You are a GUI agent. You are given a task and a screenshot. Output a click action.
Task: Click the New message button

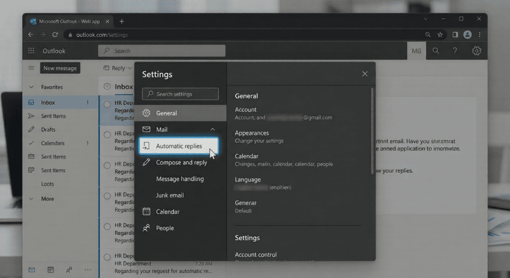[60, 68]
